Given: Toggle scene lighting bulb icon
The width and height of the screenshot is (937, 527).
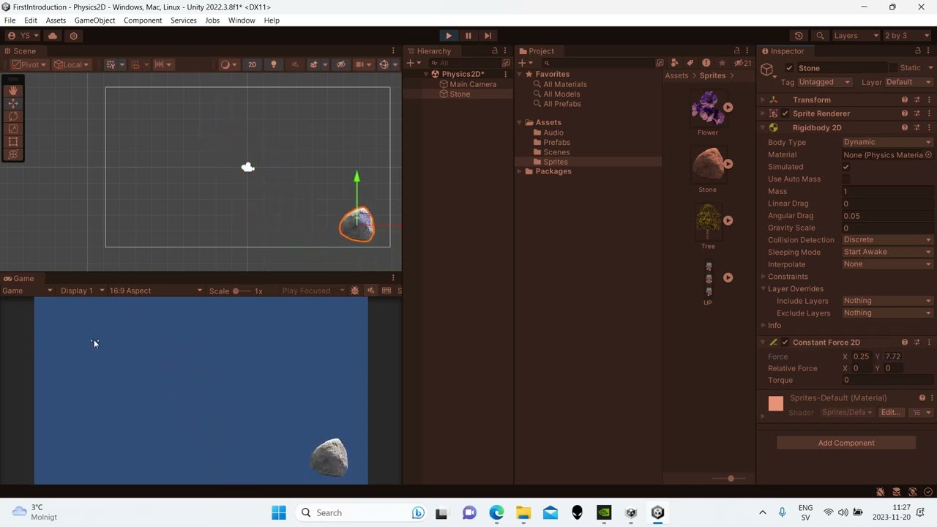Looking at the screenshot, I should click(x=274, y=64).
